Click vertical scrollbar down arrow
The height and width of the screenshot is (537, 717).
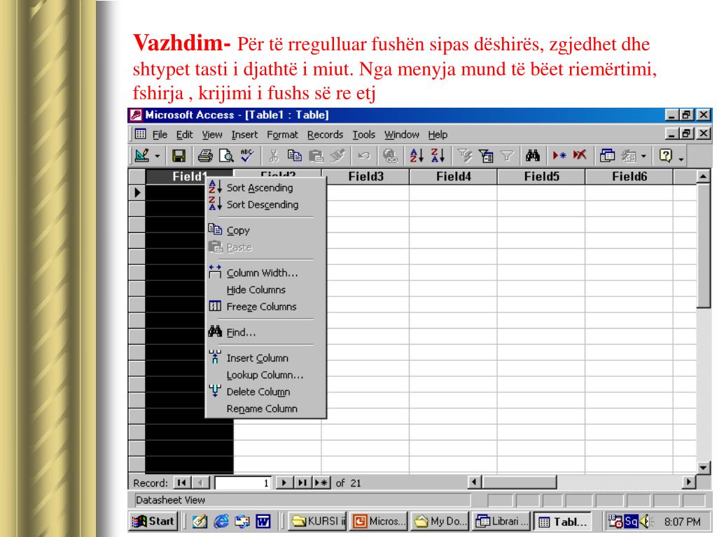point(703,467)
